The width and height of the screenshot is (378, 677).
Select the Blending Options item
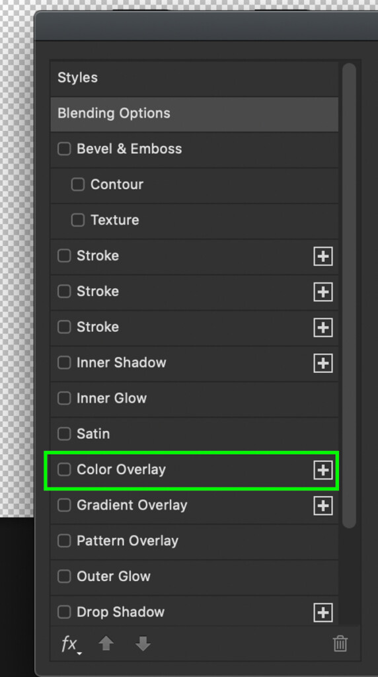pyautogui.click(x=194, y=114)
